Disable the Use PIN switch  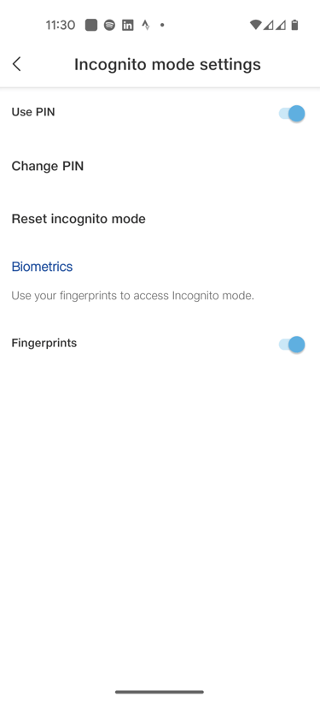pos(292,113)
